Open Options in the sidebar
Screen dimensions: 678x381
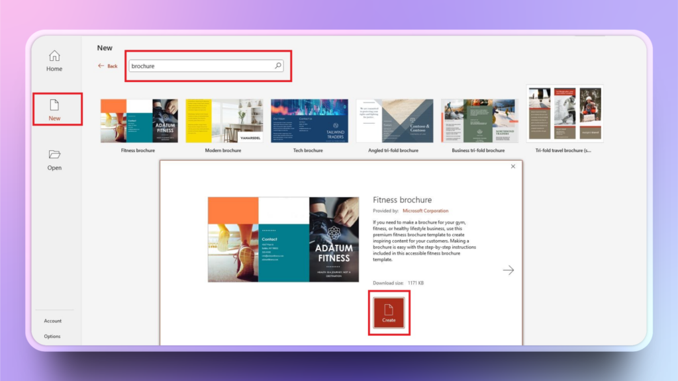pos(52,336)
